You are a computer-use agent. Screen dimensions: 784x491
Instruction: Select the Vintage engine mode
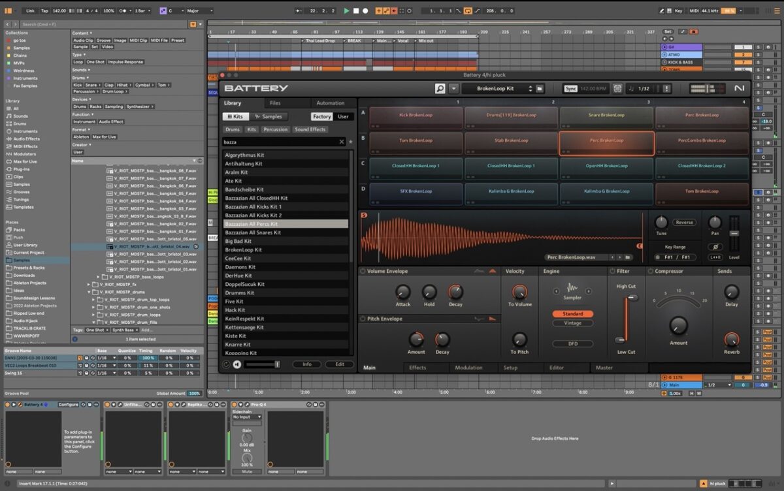(x=572, y=323)
